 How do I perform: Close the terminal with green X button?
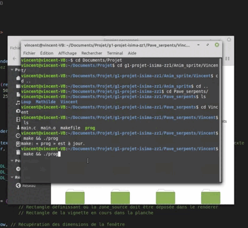coord(217,45)
